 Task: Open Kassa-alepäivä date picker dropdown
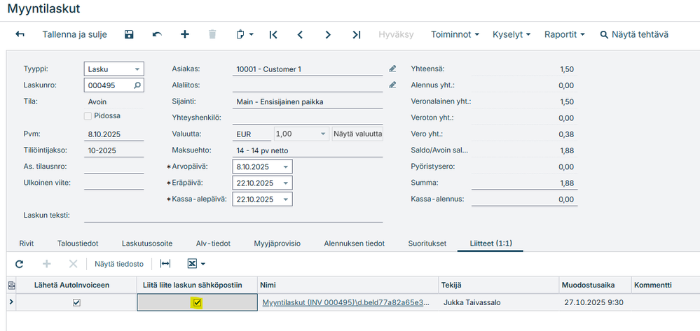tap(286, 199)
